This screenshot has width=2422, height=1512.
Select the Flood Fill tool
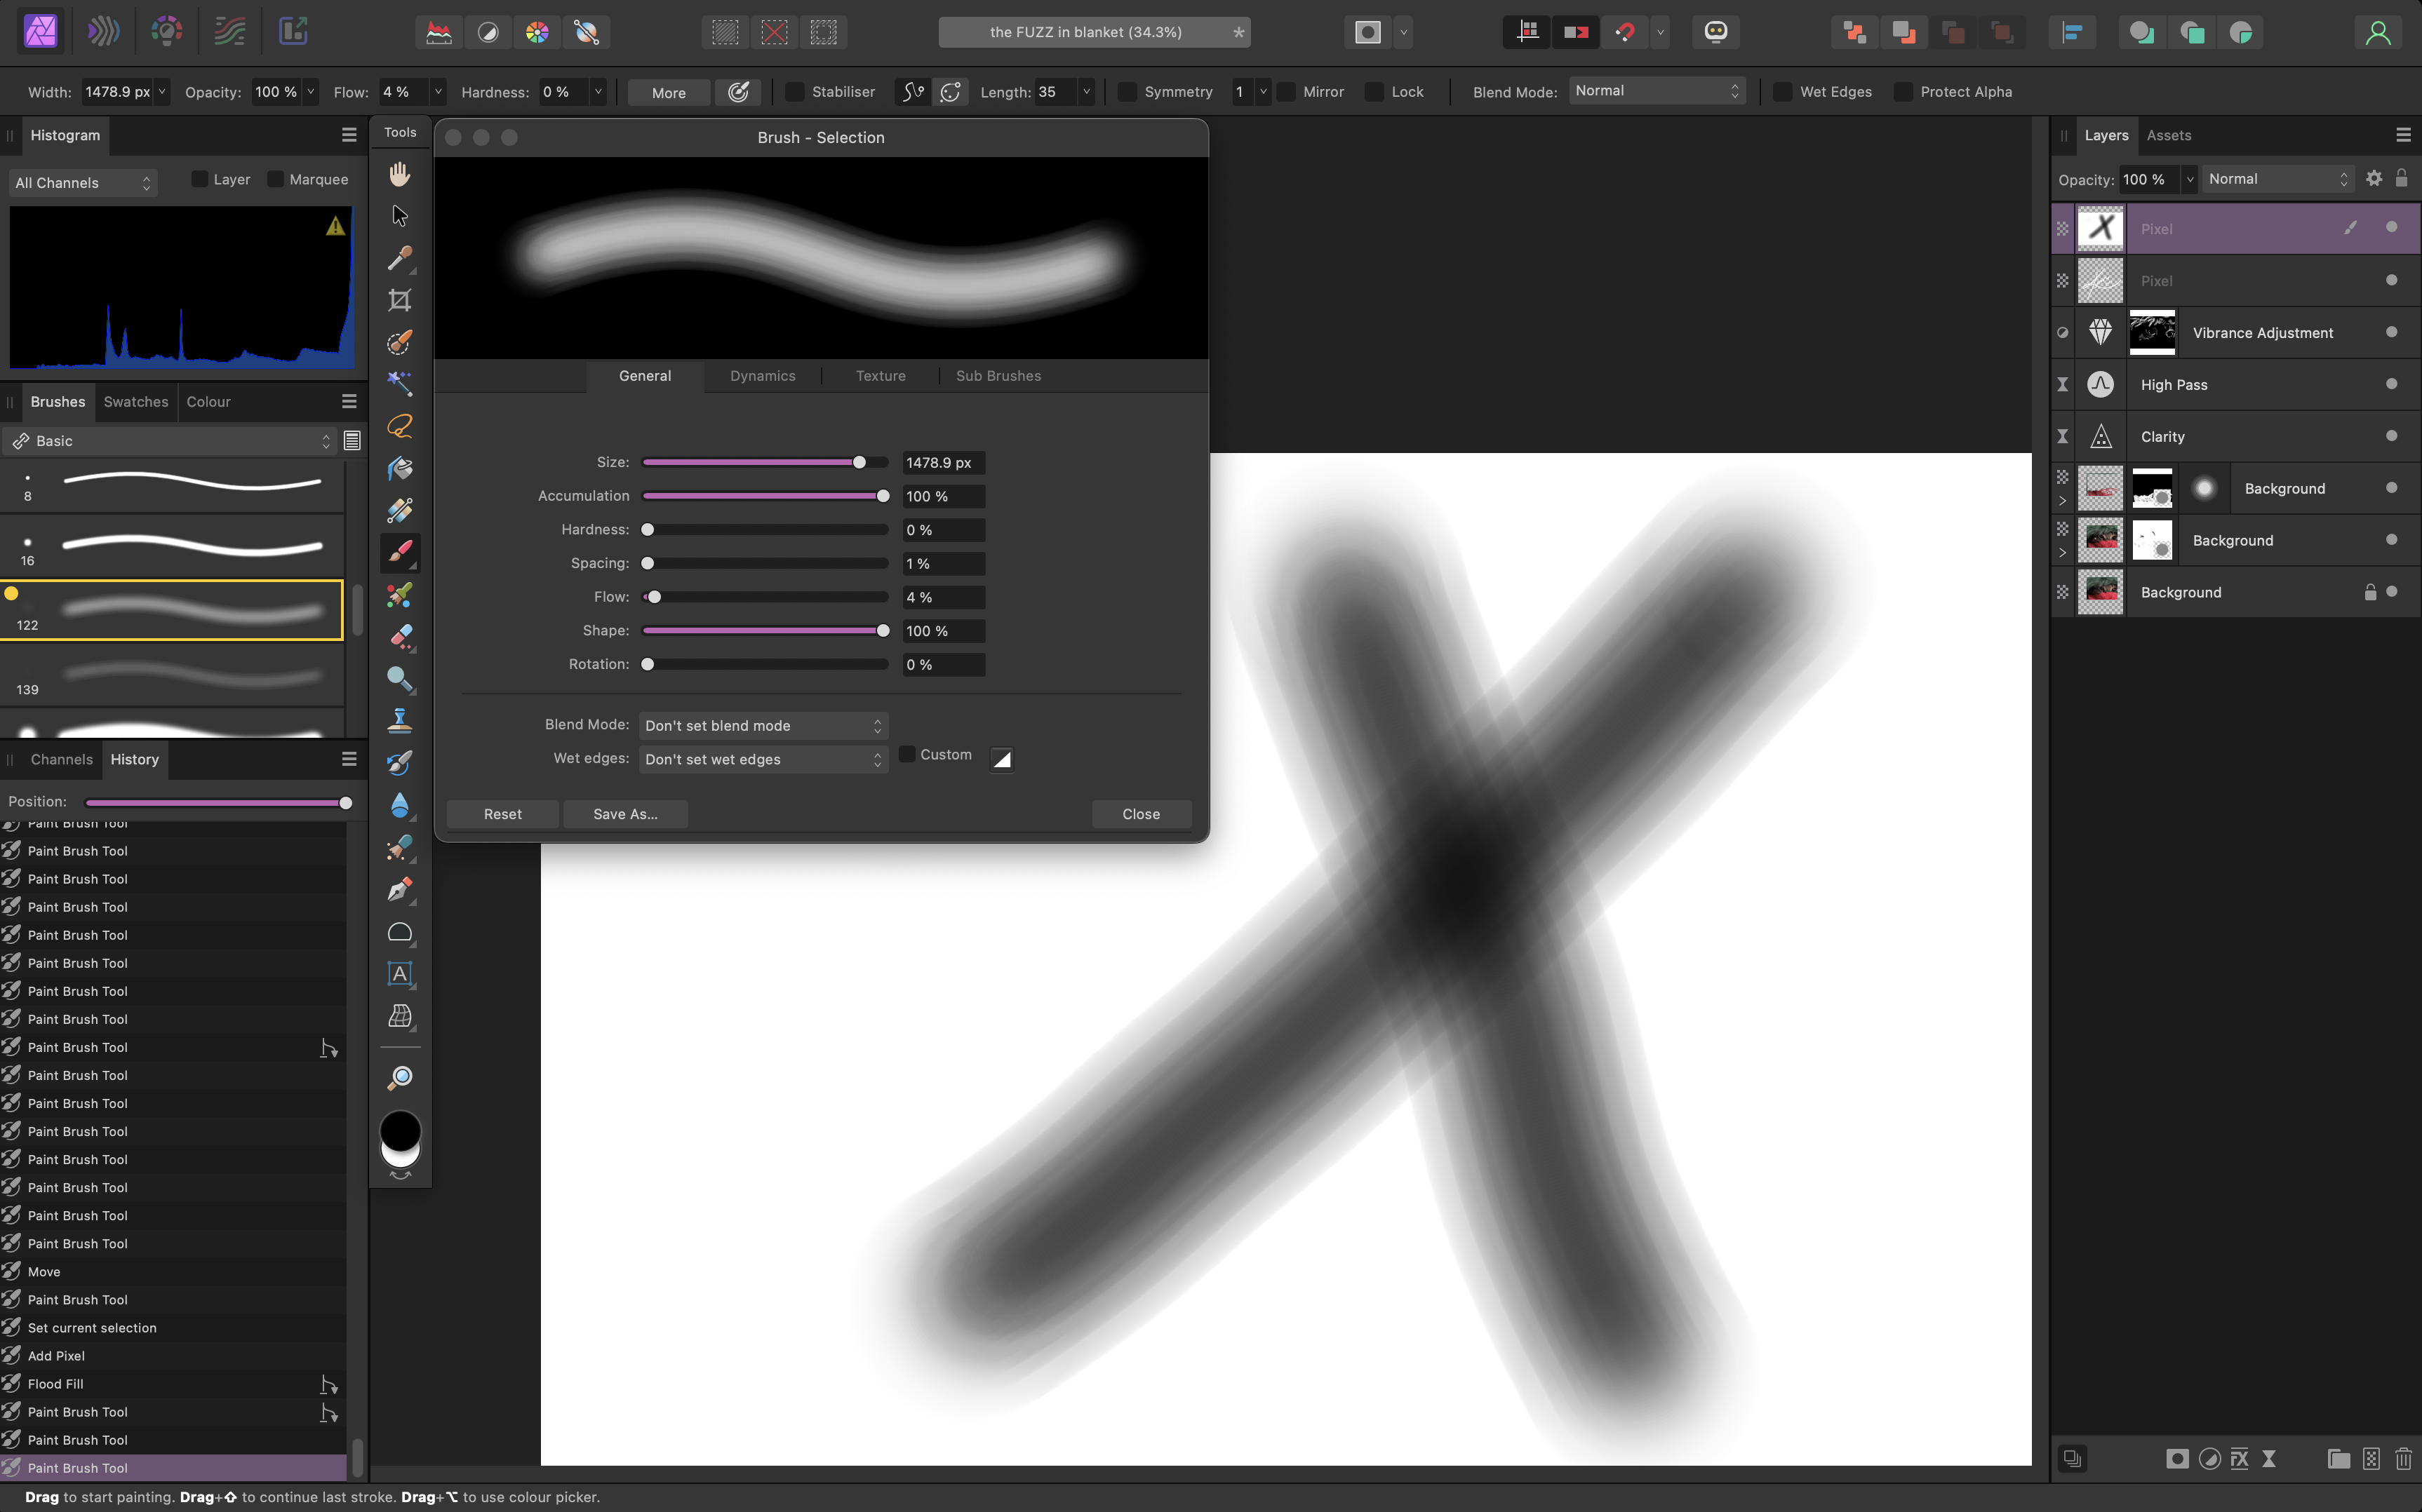pos(399,468)
